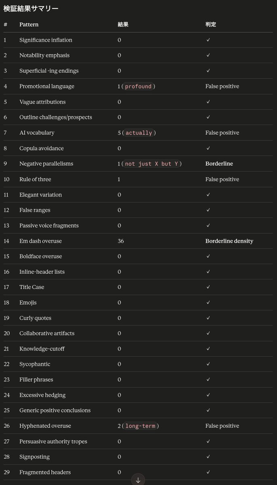
Task: Select the 'profound' code tag
Action: coord(138,86)
